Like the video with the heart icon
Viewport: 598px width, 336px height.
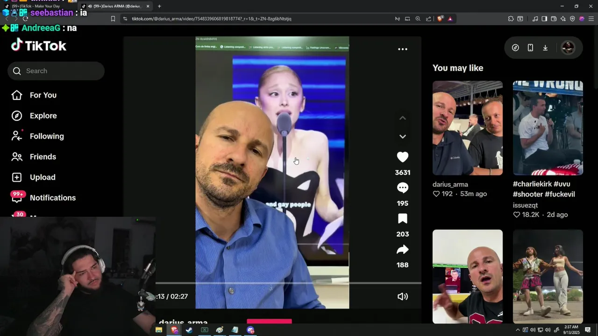pos(402,157)
